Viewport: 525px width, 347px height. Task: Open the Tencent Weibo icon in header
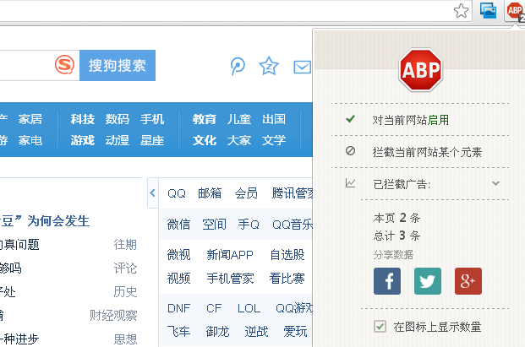tap(238, 66)
